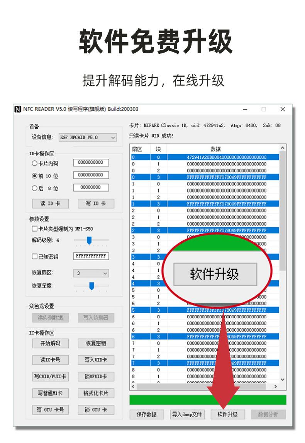The height and width of the screenshot is (443, 305).
Task: Select sector 0 block 1 data row
Action: [x=205, y=164]
